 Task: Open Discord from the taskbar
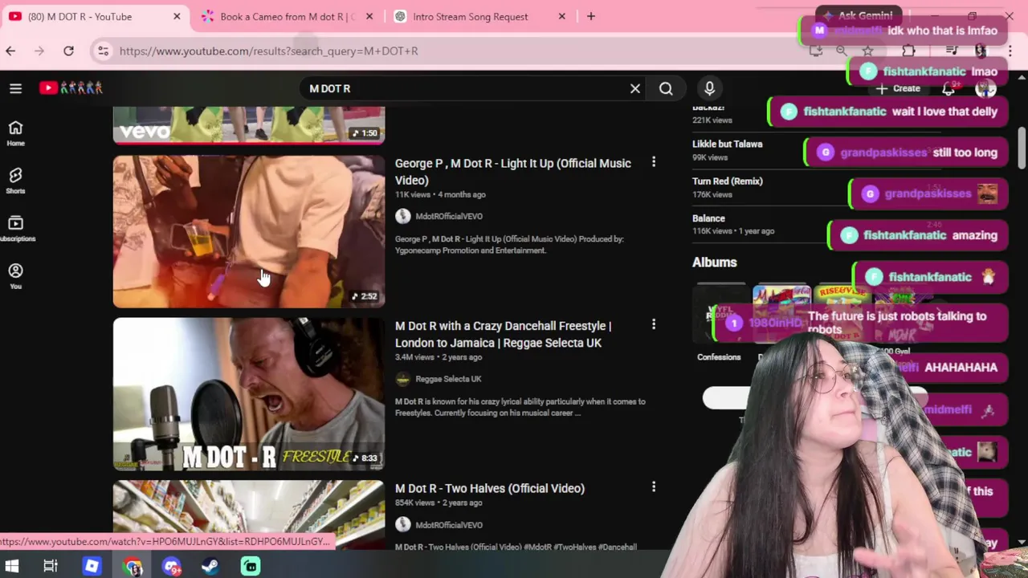[171, 566]
